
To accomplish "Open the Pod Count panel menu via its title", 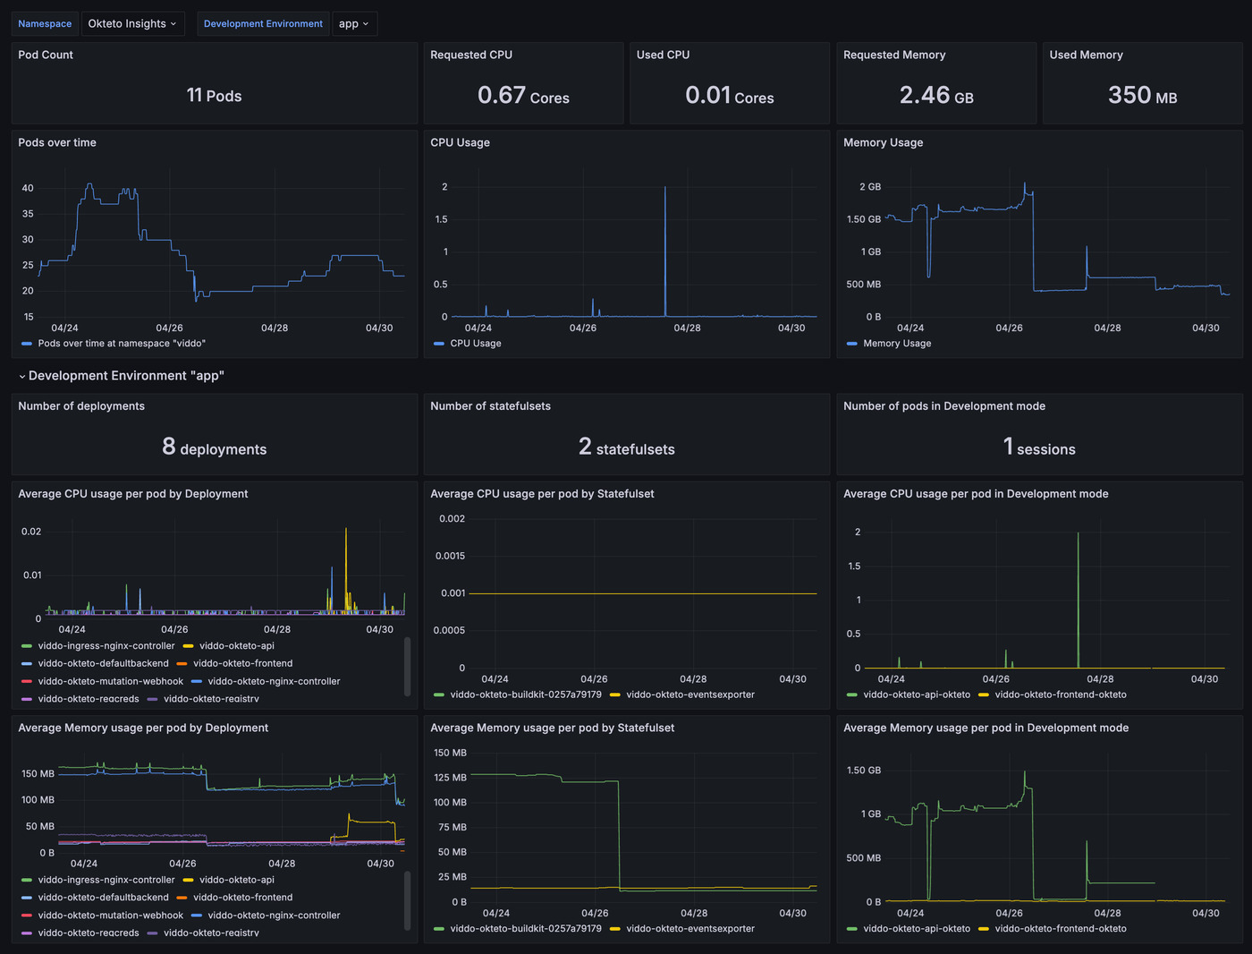I will (46, 55).
